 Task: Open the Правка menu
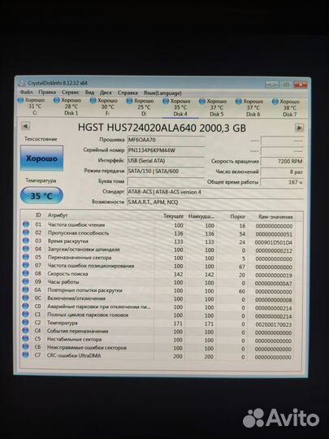(x=47, y=92)
